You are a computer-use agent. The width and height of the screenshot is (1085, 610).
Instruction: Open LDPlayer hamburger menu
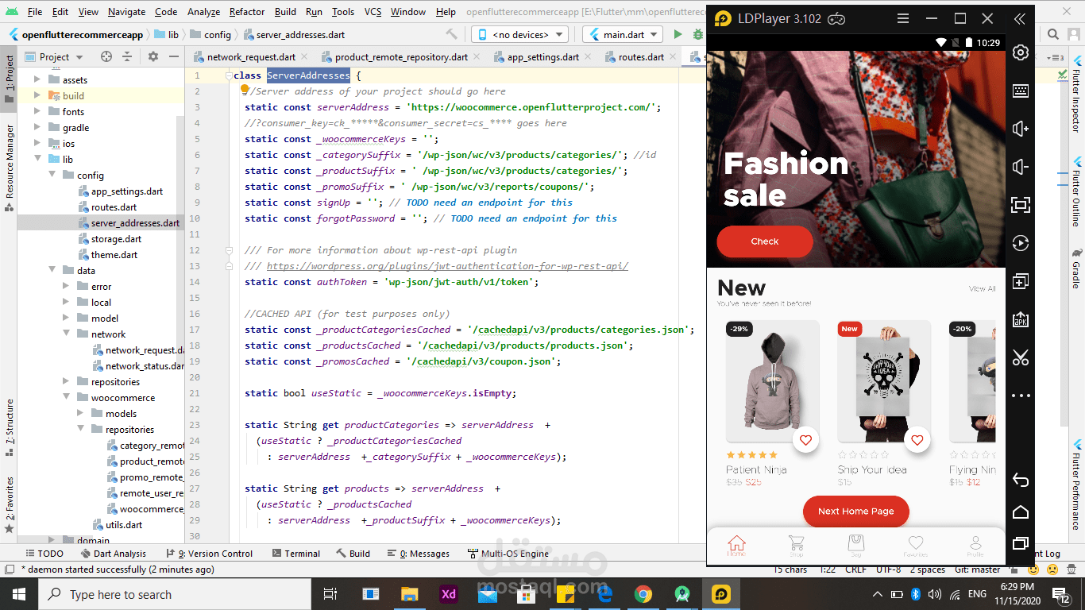(x=902, y=18)
